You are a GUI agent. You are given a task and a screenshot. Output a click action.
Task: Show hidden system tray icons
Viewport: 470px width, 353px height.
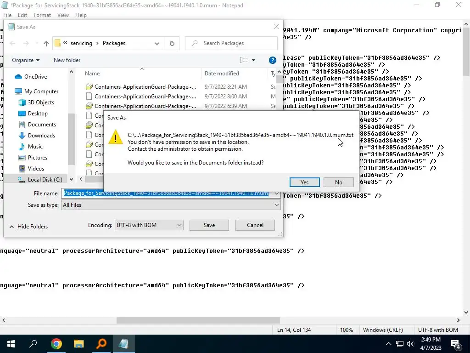388,344
